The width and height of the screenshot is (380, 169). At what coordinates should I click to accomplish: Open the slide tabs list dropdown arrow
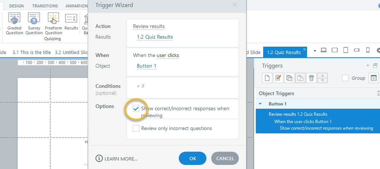click(315, 51)
